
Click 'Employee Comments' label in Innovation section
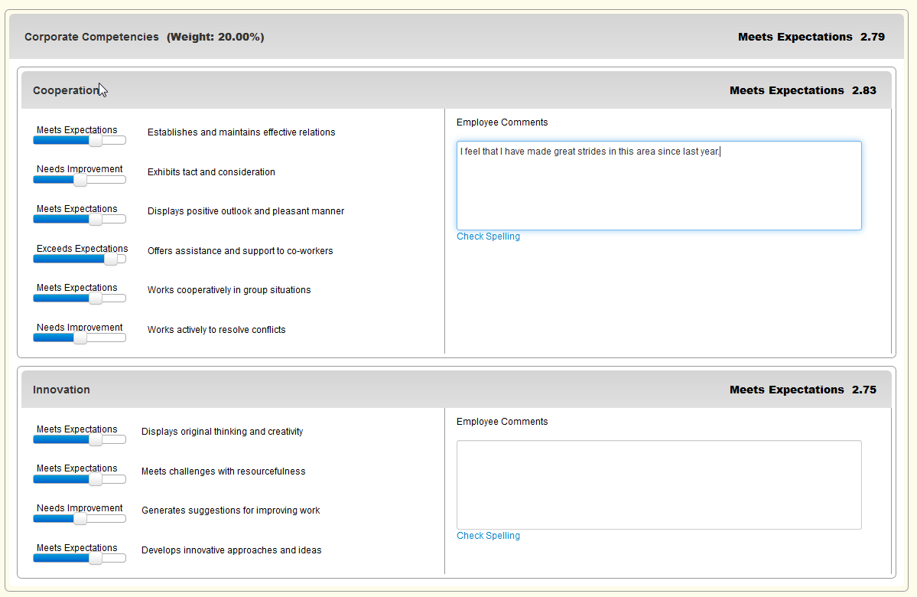tap(502, 422)
